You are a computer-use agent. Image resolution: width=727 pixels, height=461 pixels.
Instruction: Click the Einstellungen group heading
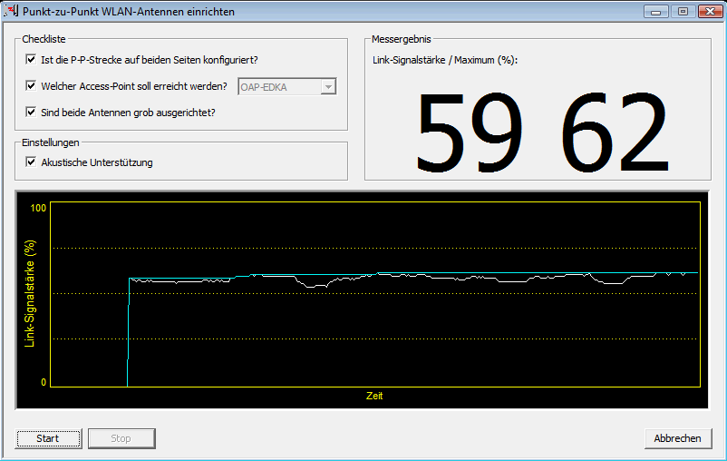click(x=51, y=142)
